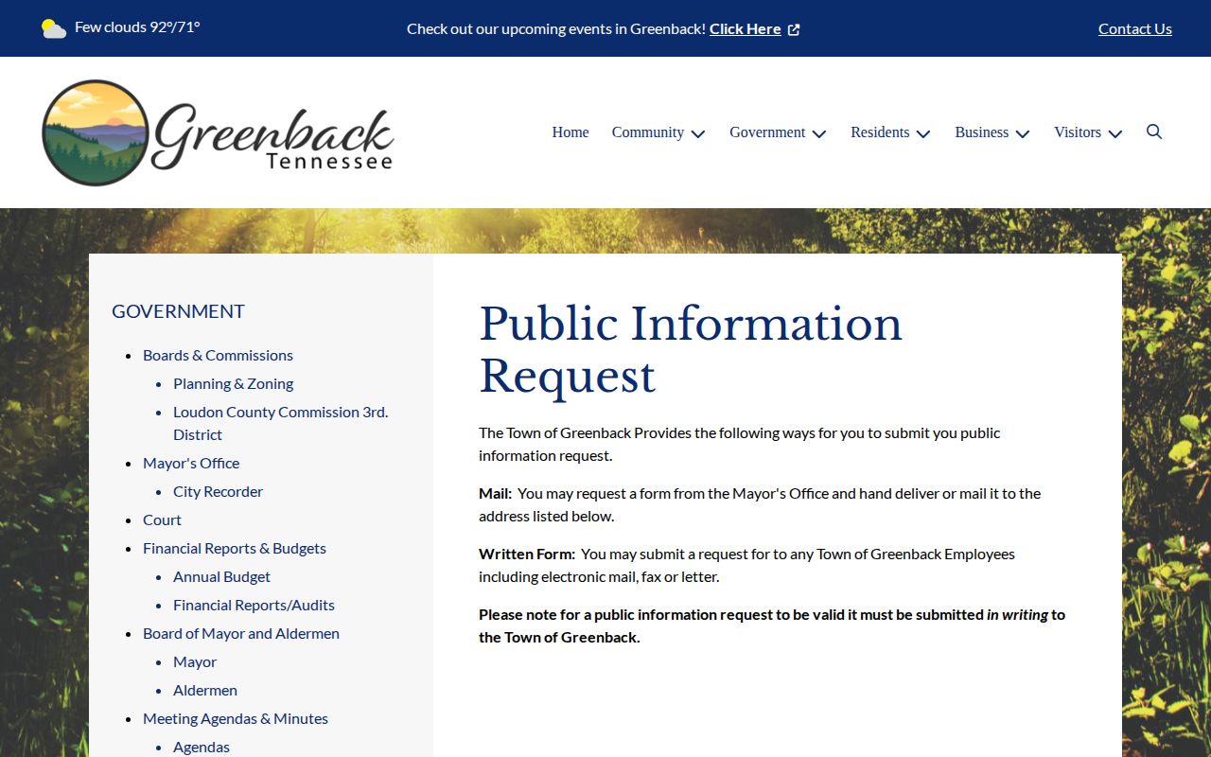
Task: Open the Agendas sidebar link
Action: coord(202,747)
